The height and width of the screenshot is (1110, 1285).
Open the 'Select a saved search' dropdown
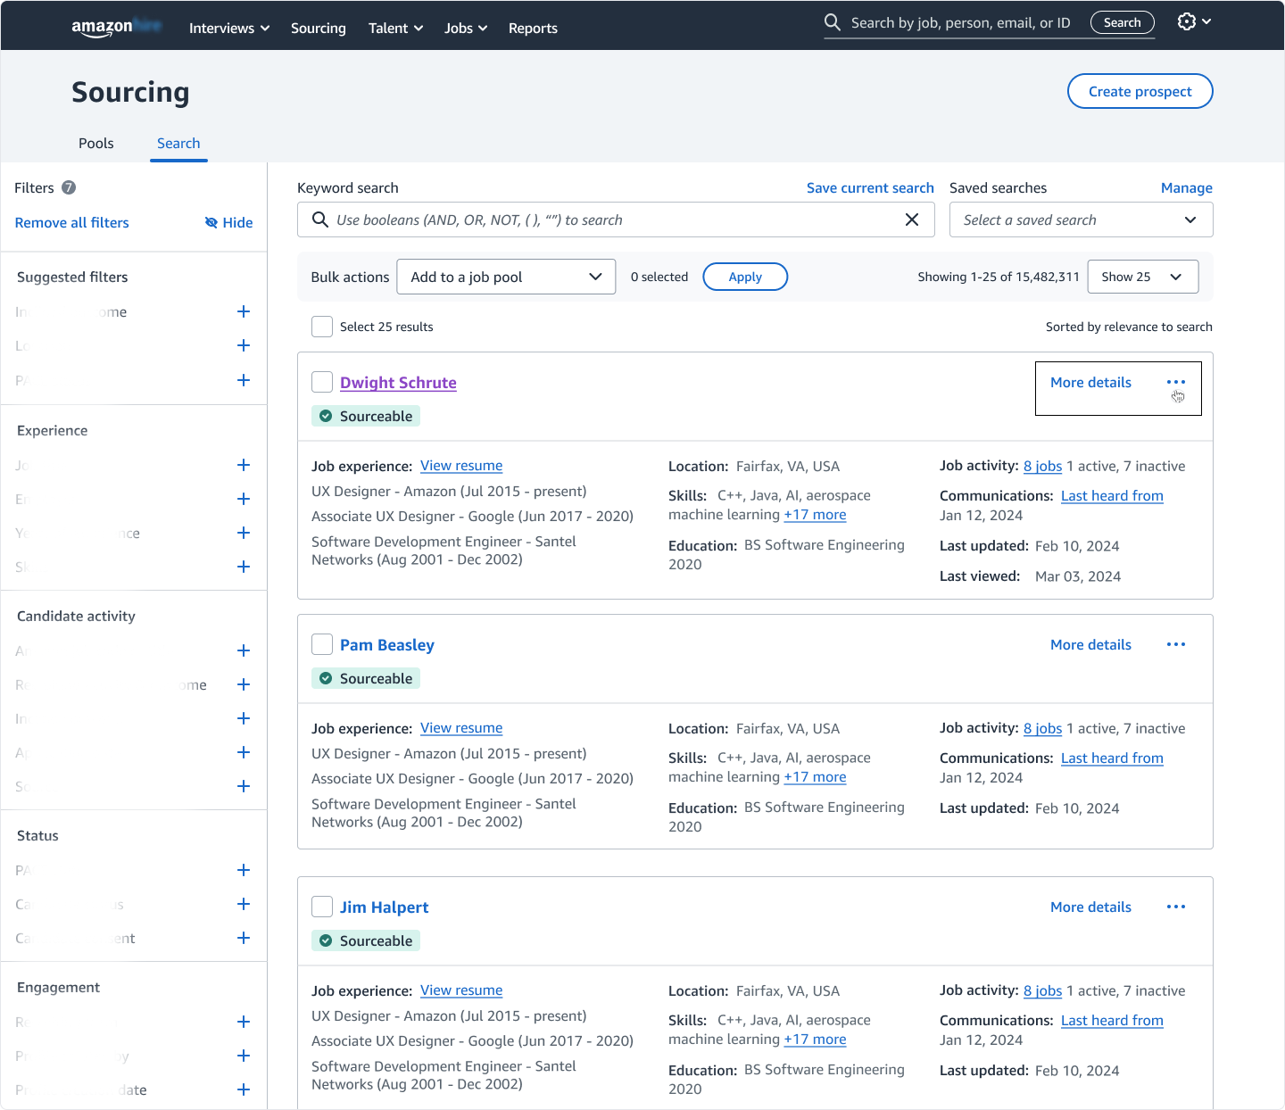pos(1081,220)
